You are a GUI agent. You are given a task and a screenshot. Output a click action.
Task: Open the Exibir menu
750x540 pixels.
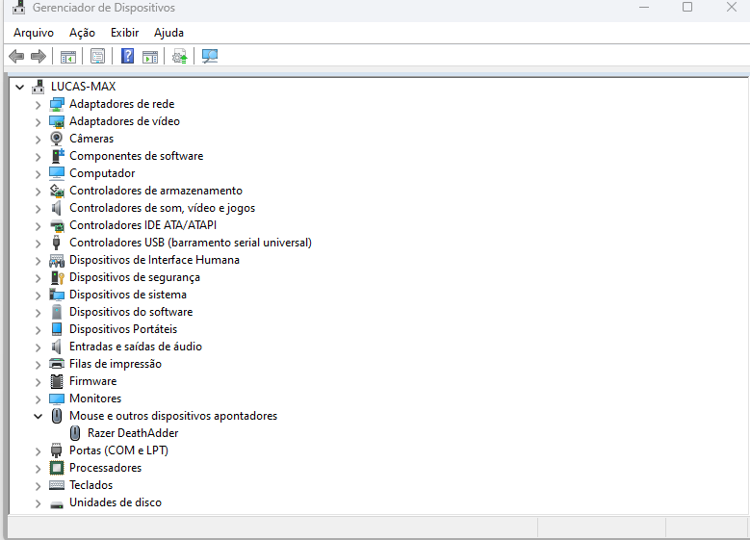(124, 33)
